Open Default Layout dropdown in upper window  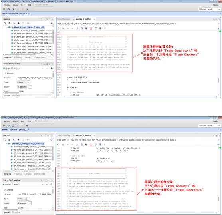209,9
